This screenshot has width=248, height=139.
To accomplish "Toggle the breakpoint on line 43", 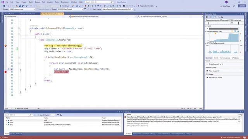I will click(x=5, y=72).
